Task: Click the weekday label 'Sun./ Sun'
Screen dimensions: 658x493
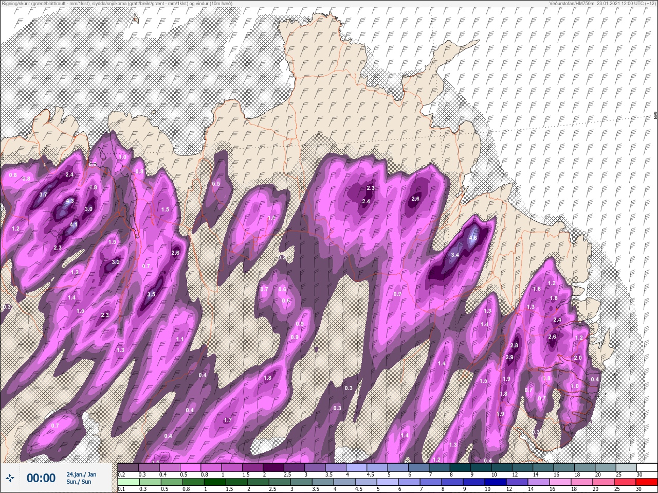Action: (x=79, y=482)
